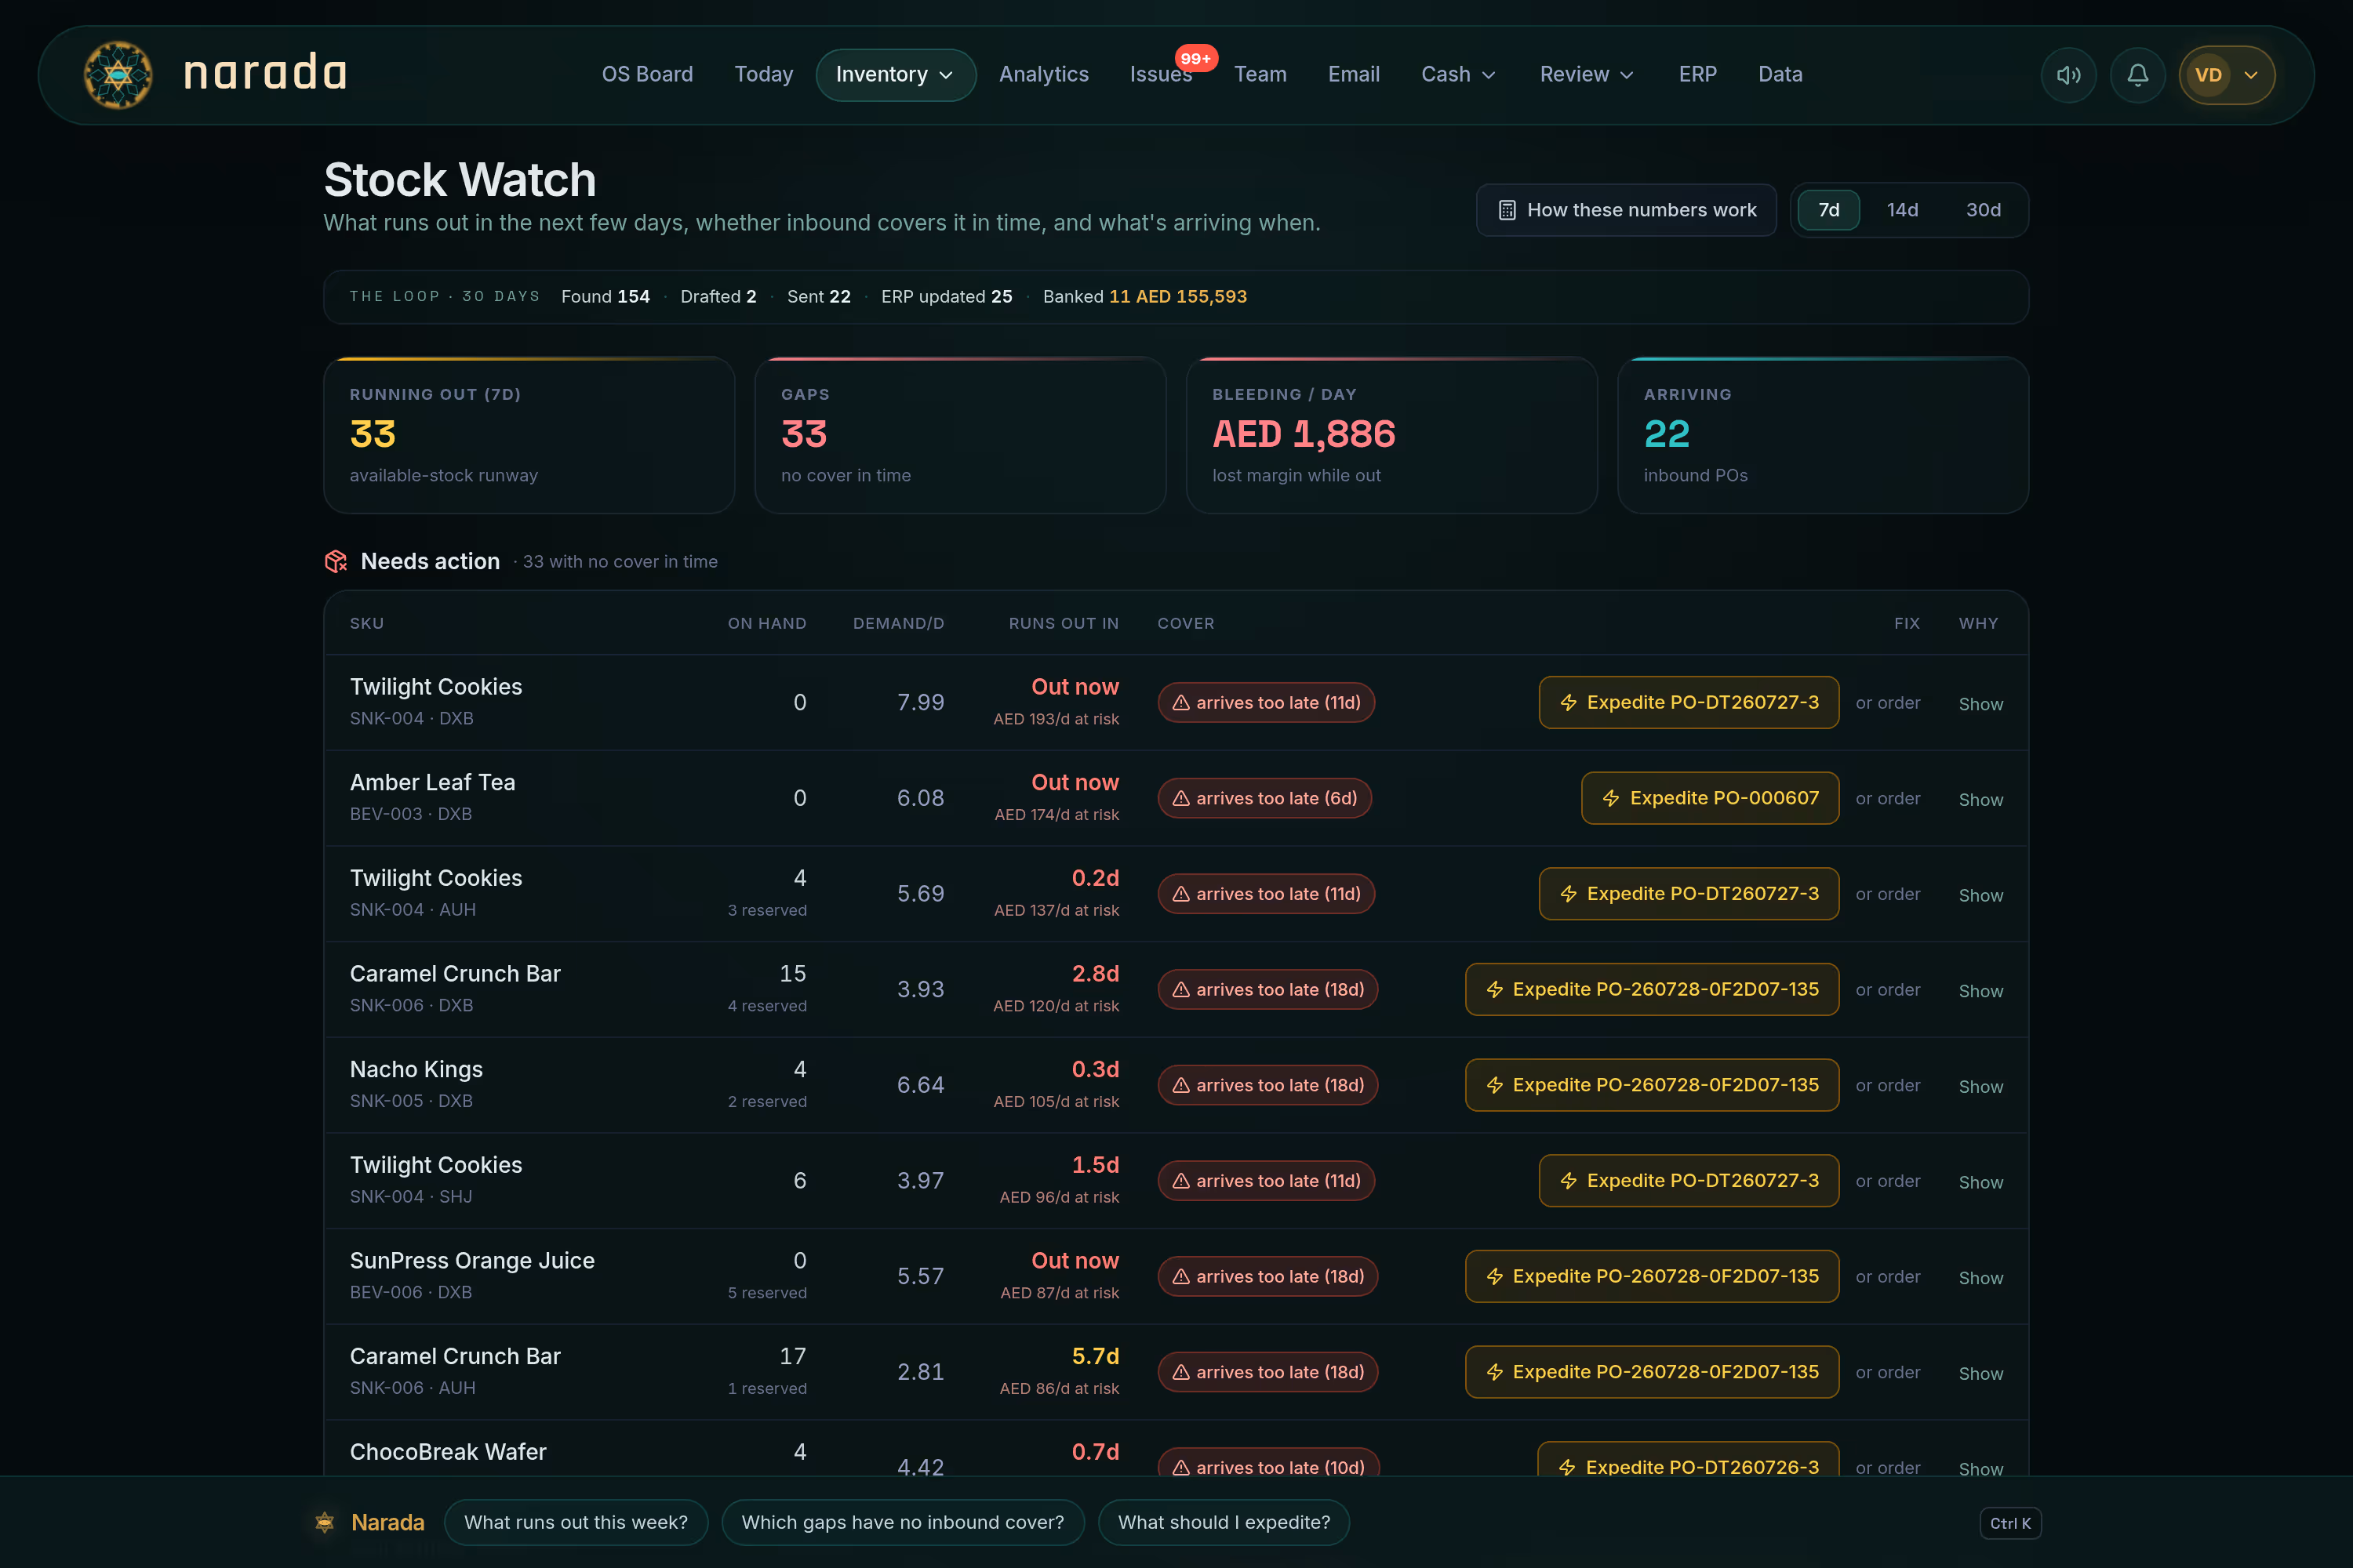
Task: Click 'AED 174/d at risk' for Amber Leaf Tea
Action: (1056, 815)
